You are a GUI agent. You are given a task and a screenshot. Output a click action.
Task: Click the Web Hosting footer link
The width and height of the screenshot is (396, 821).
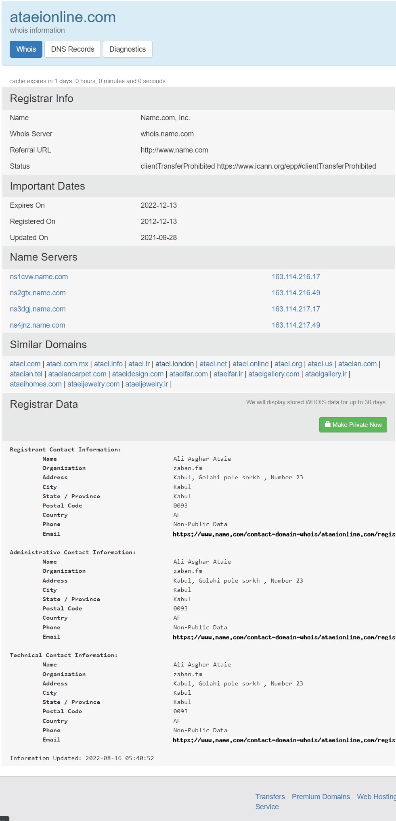[x=376, y=797]
